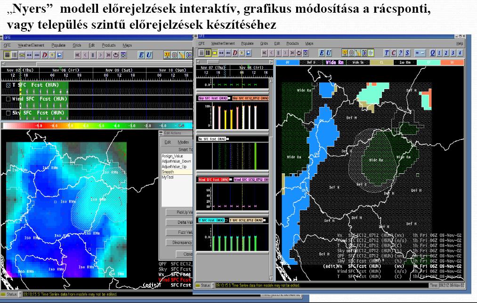Toggle box beside T SFC EC12_0712 label

[x=264, y=220]
